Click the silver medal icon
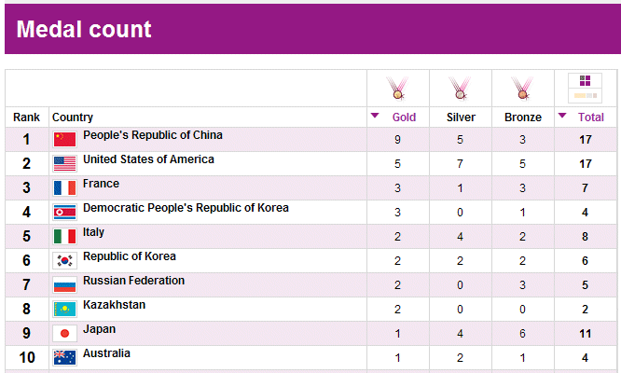The width and height of the screenshot is (621, 373). pyautogui.click(x=460, y=89)
